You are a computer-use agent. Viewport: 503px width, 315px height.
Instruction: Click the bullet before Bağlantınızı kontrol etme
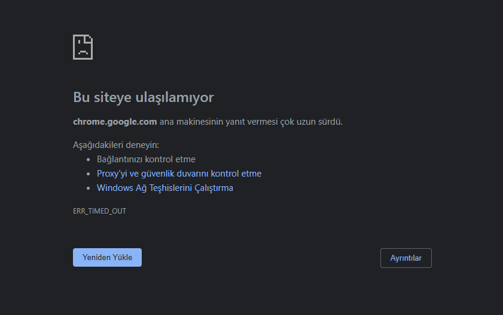pyautogui.click(x=89, y=159)
